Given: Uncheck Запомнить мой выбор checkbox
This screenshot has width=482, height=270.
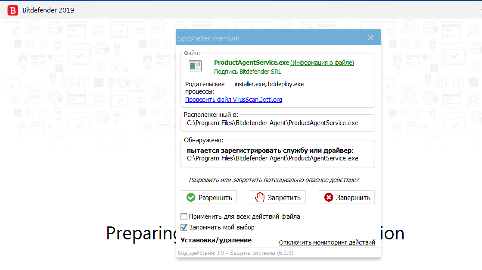Looking at the screenshot, I should coord(184,227).
